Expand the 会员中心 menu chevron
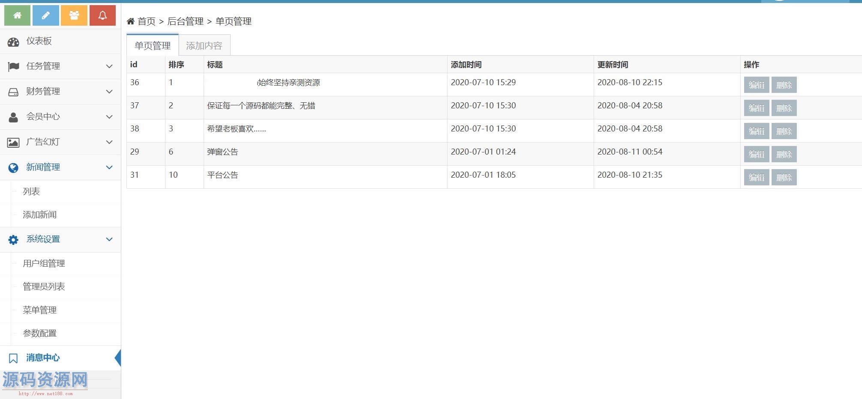Viewport: 862px width, 399px height. pyautogui.click(x=109, y=117)
